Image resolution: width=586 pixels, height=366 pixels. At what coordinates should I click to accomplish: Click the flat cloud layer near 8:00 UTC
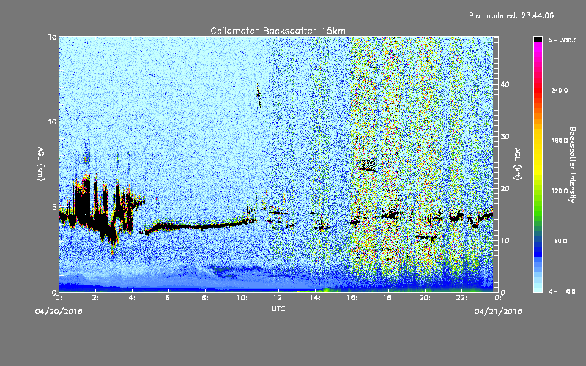pyautogui.click(x=204, y=226)
